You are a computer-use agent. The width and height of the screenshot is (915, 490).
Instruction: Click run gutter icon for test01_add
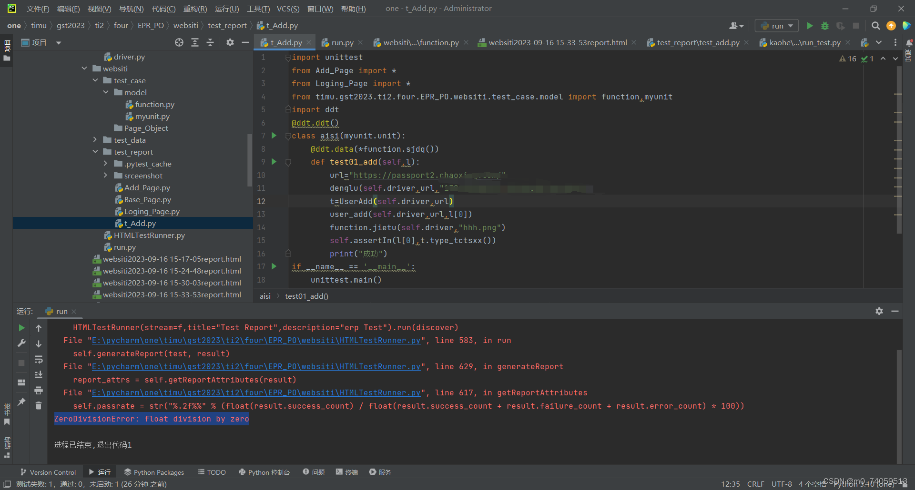tap(274, 162)
